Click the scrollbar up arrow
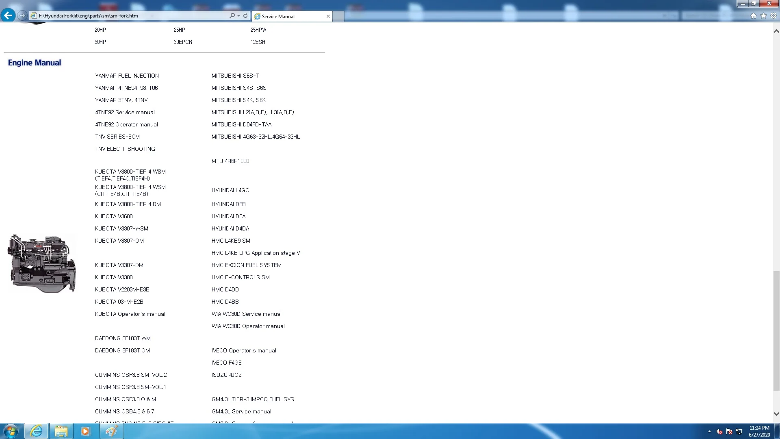Screen dimensions: 780x439 point(776,31)
